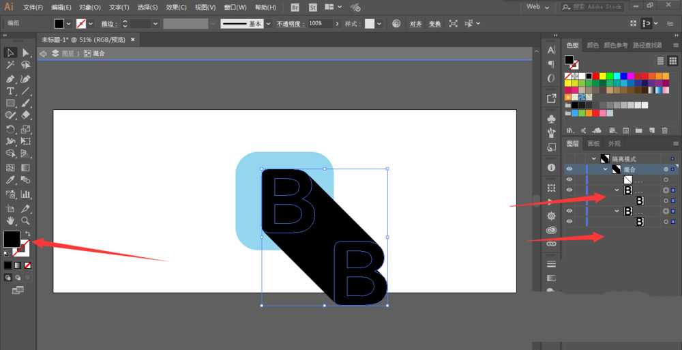Select the Selection tool (black arrow)
Screen dimensions: 682x350
(x=10, y=53)
